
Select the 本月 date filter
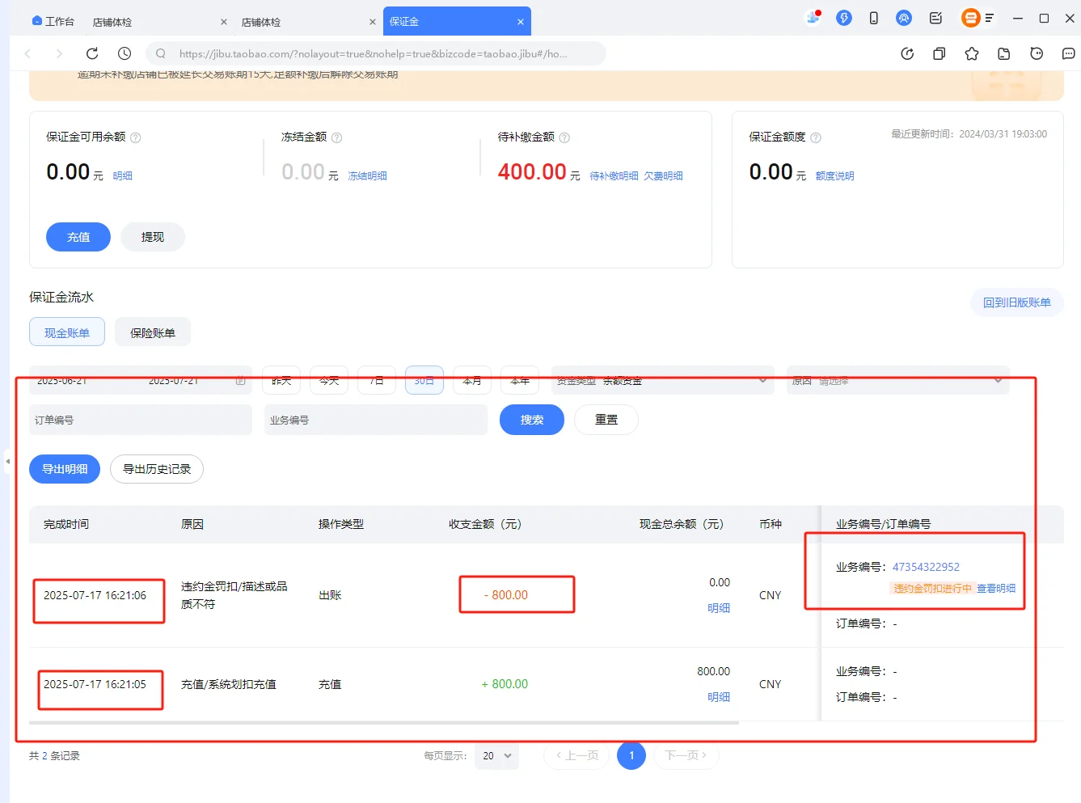(472, 380)
